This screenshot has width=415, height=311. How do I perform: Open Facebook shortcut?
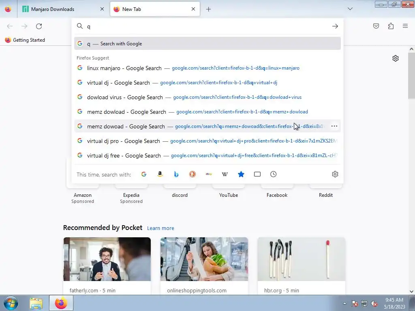tap(277, 195)
